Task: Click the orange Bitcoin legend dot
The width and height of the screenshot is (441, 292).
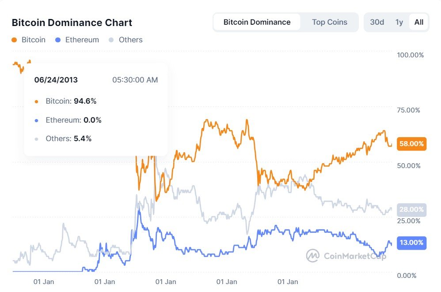Action: coord(14,40)
